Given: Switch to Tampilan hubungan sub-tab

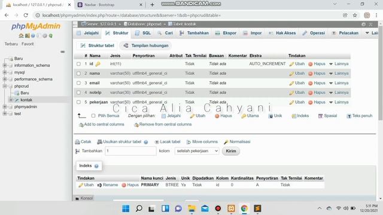Looking at the screenshot, I should [x=146, y=45].
